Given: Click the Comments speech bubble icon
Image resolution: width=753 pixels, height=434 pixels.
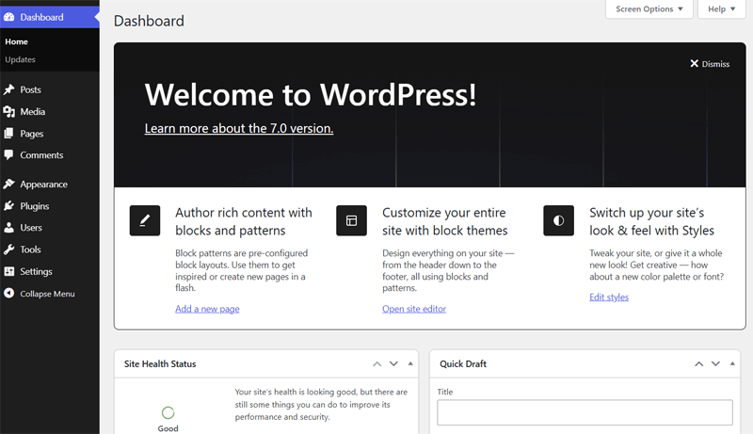Looking at the screenshot, I should 9,155.
